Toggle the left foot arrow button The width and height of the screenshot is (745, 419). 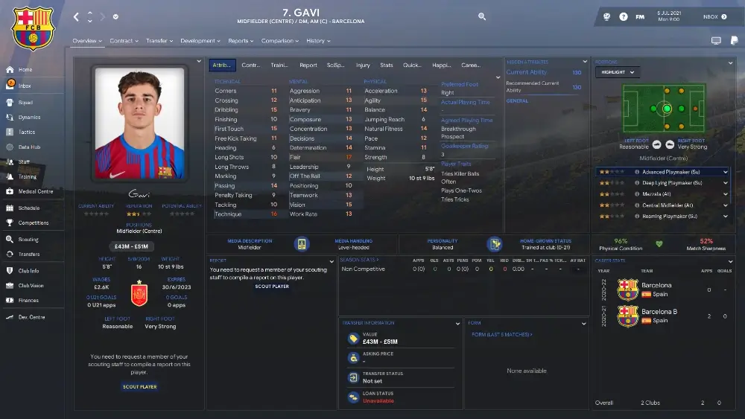point(656,144)
